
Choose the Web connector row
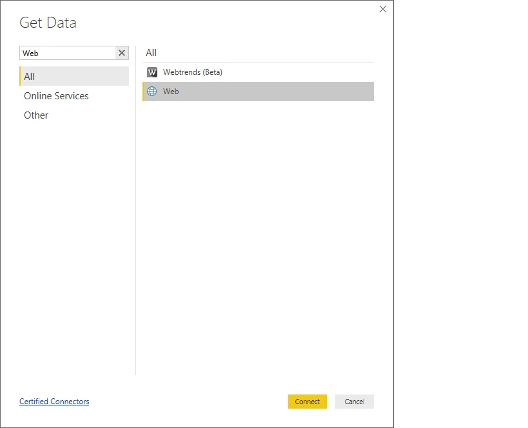[x=258, y=92]
